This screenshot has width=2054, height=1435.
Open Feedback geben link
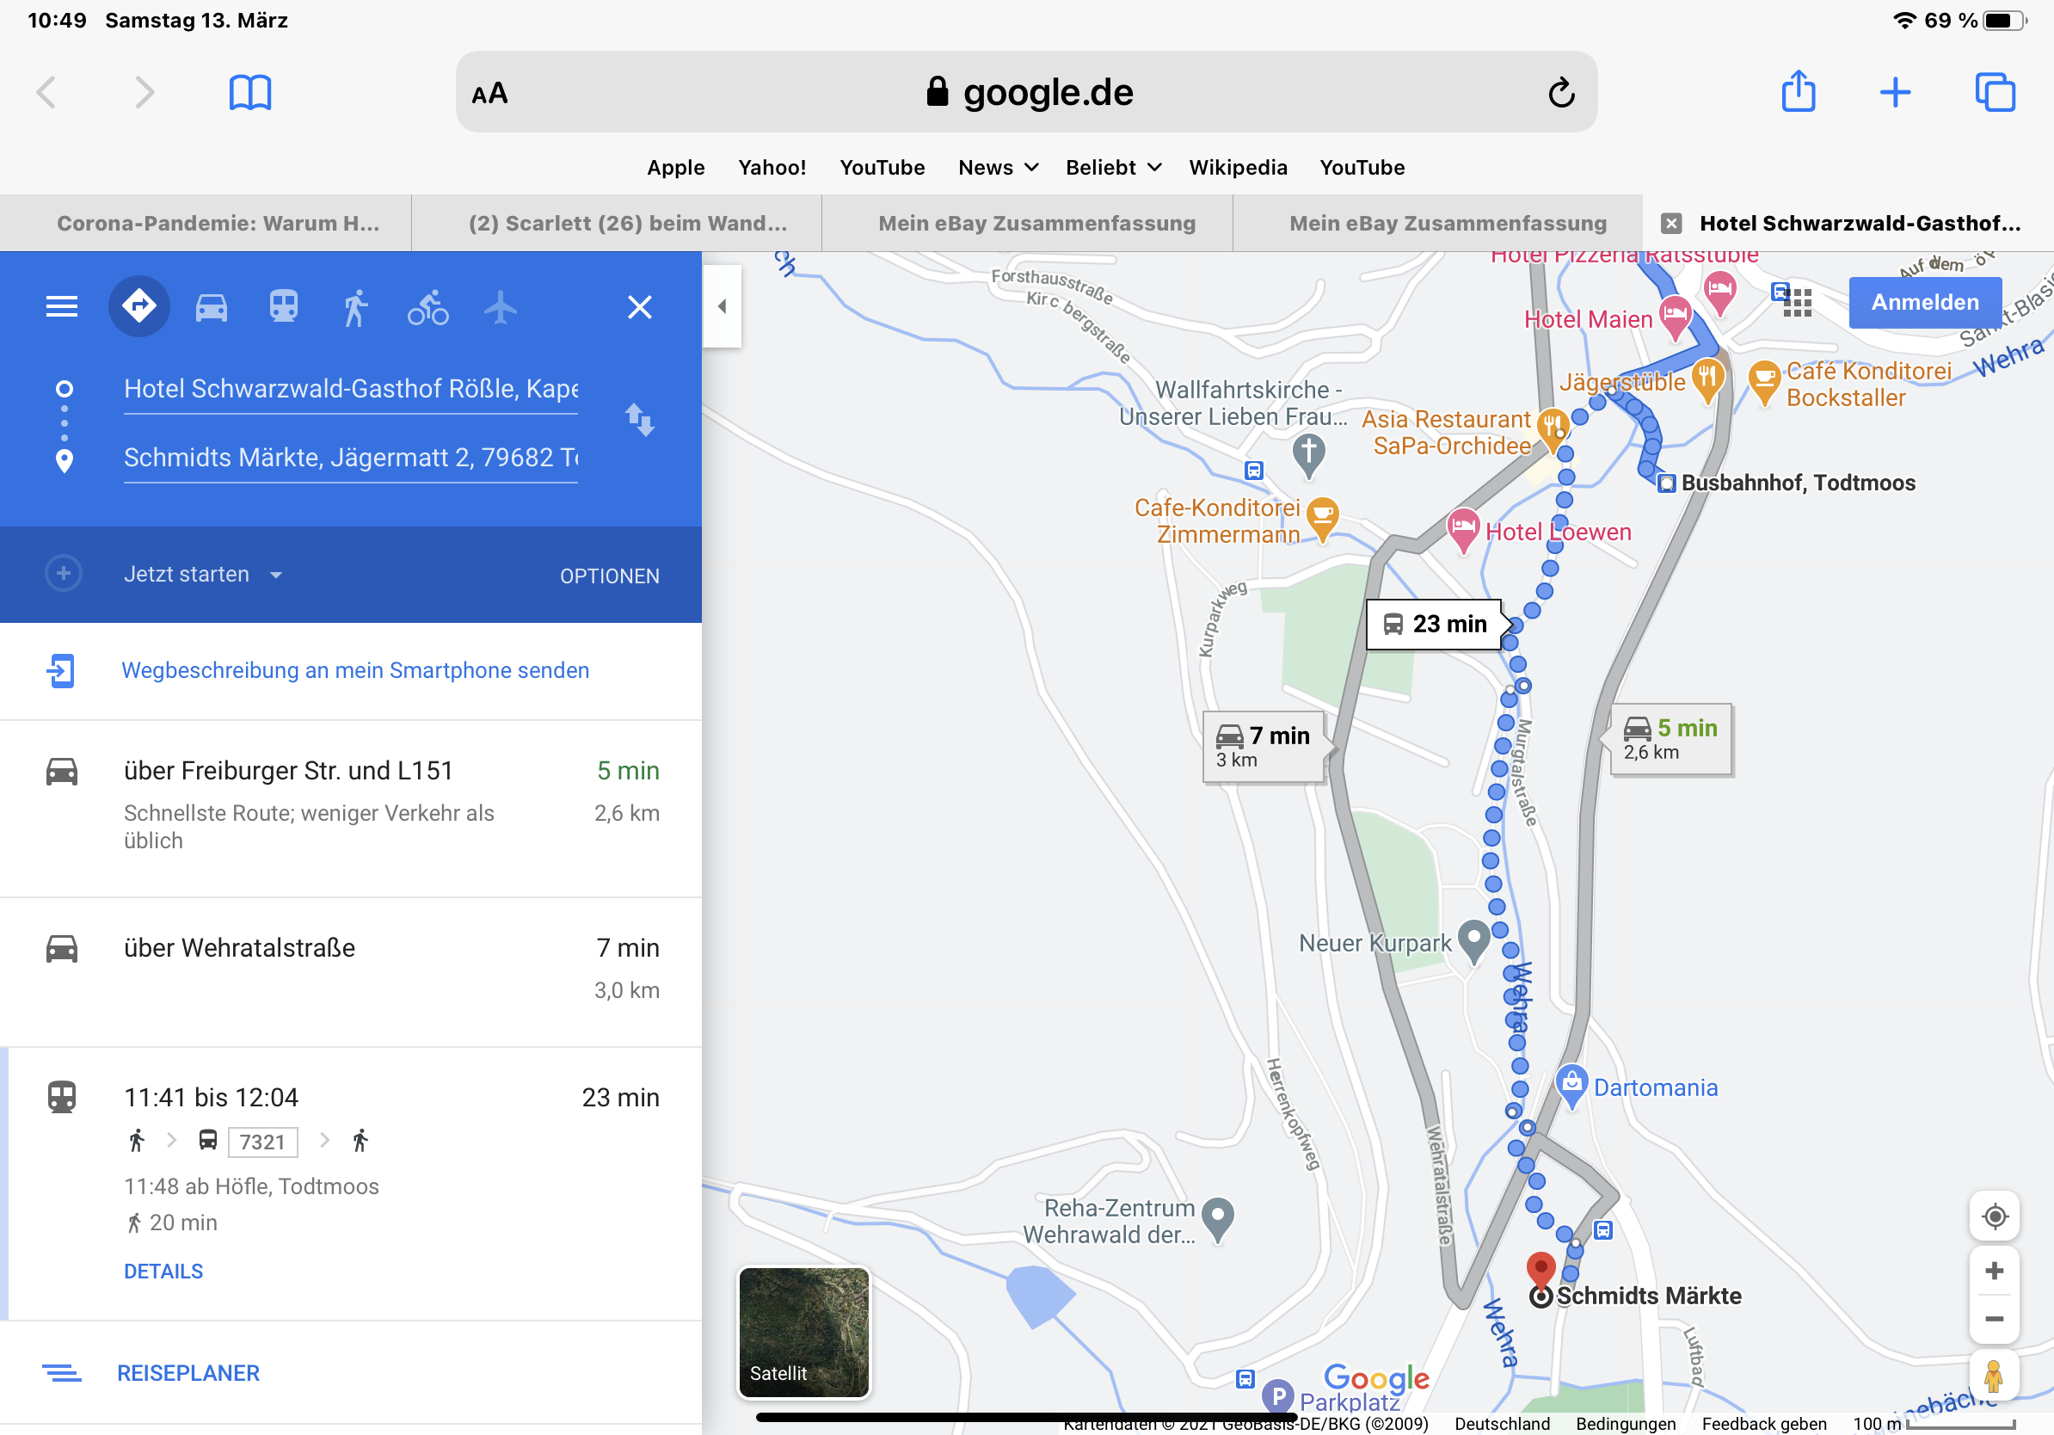[x=1763, y=1423]
